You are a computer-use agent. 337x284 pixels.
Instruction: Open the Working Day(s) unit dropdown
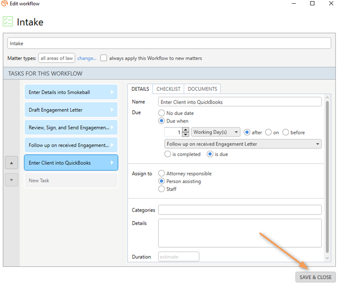pos(215,132)
